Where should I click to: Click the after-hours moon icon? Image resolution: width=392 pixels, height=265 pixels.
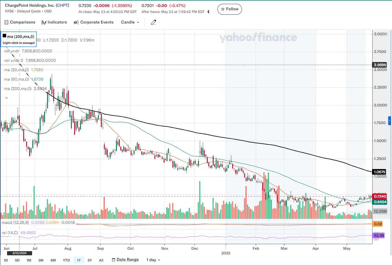209,12
